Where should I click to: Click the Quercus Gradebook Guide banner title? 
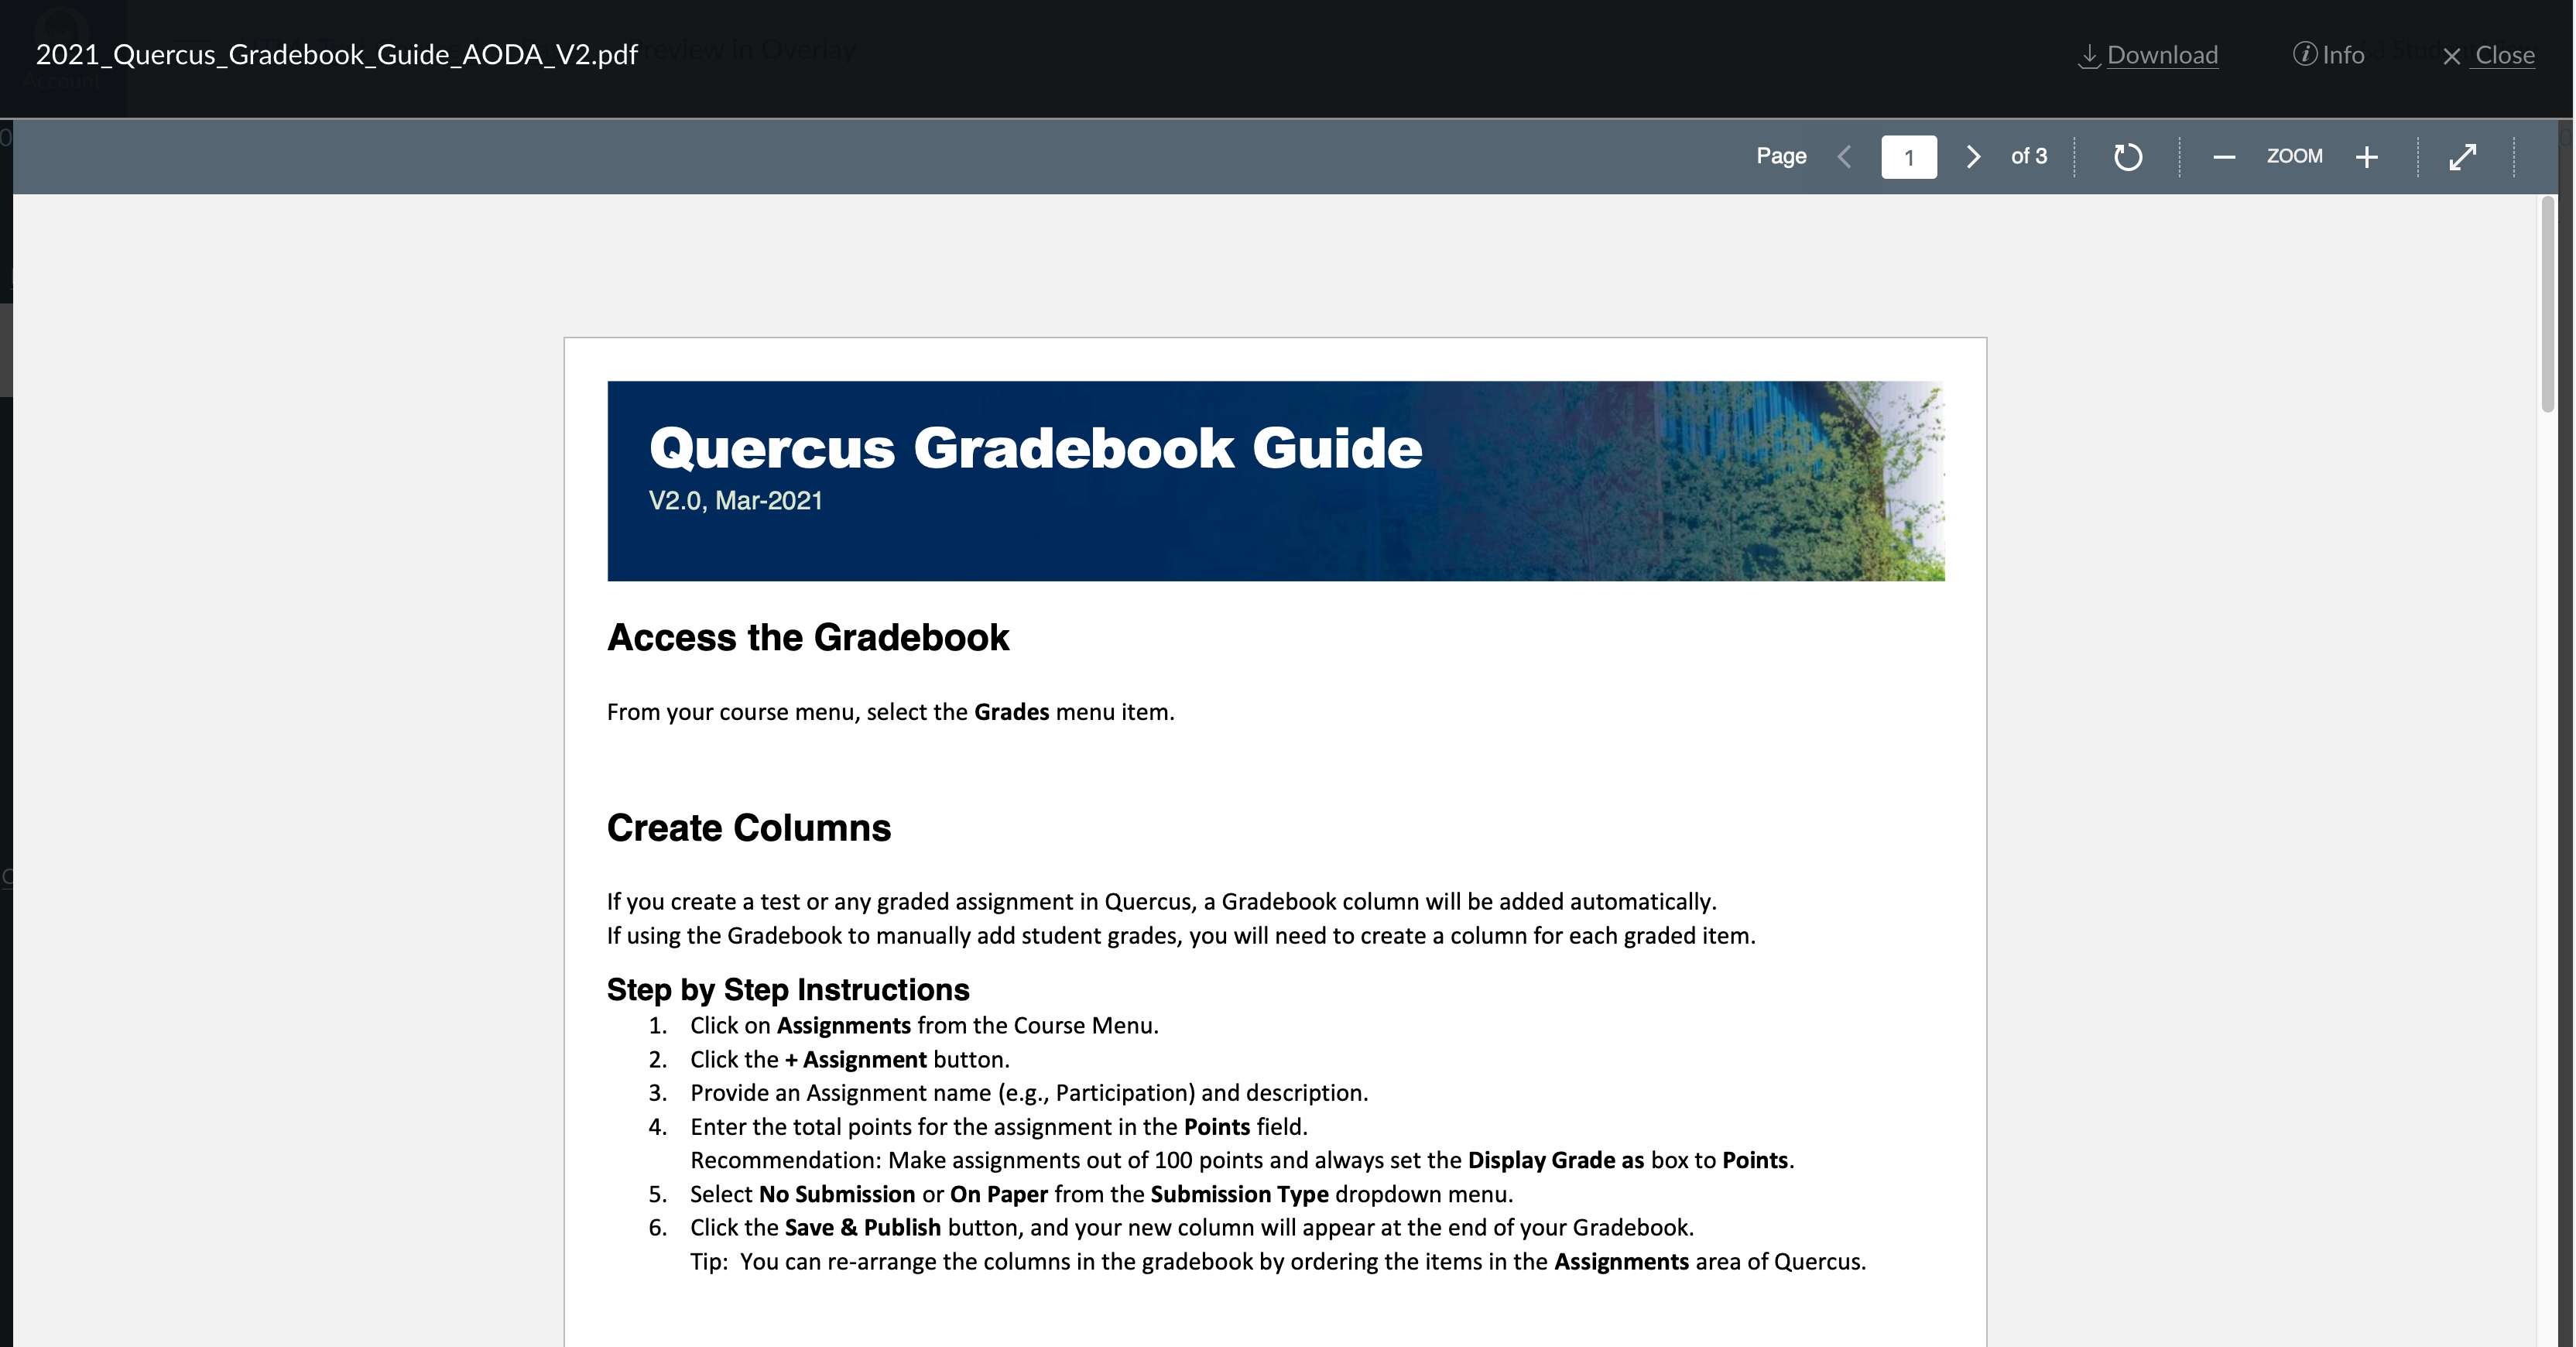pos(1035,447)
